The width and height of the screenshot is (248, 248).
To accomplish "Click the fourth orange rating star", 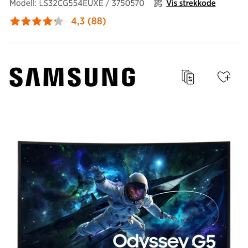I will click(x=48, y=21).
